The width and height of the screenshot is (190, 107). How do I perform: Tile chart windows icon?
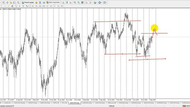82,2
